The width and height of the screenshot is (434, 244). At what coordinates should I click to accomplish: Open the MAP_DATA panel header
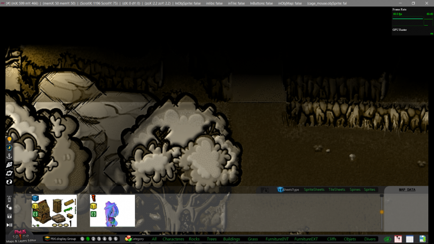coord(407,189)
